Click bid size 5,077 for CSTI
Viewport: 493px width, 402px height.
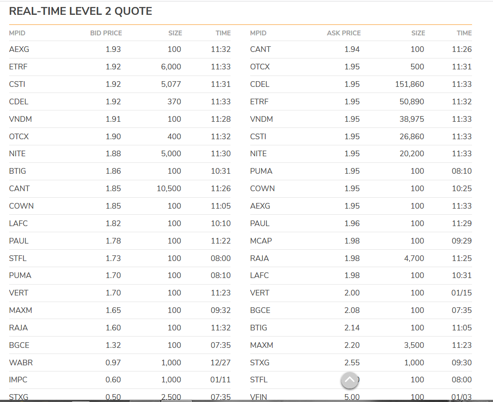point(171,84)
